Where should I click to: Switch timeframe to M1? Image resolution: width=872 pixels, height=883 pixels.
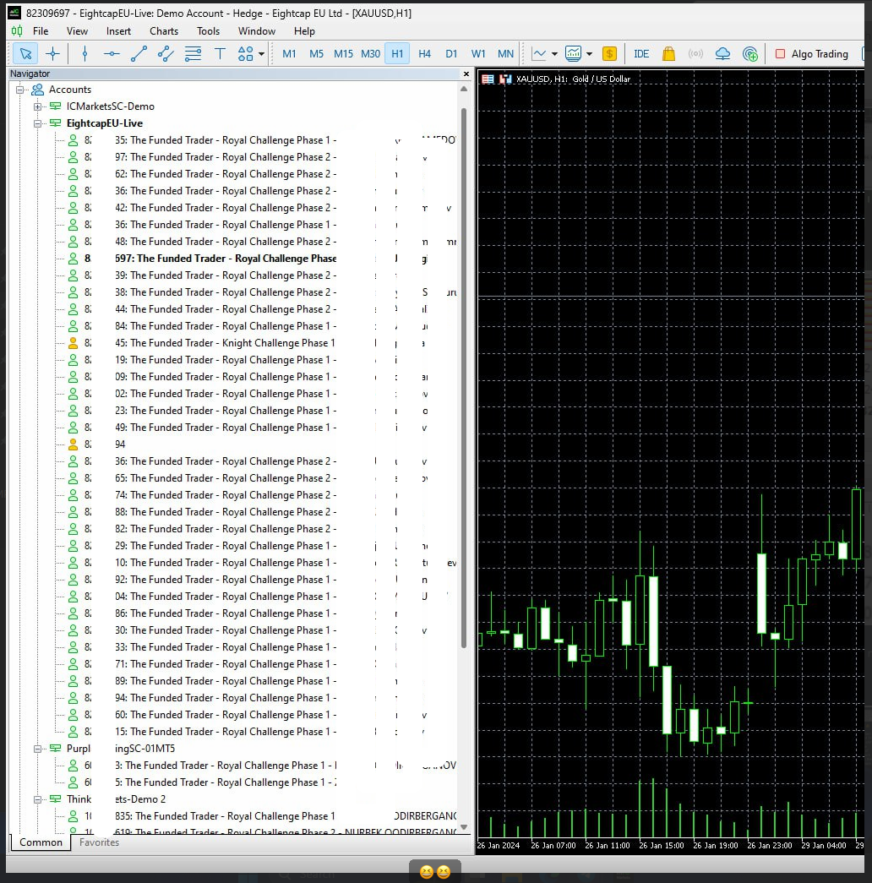click(289, 54)
